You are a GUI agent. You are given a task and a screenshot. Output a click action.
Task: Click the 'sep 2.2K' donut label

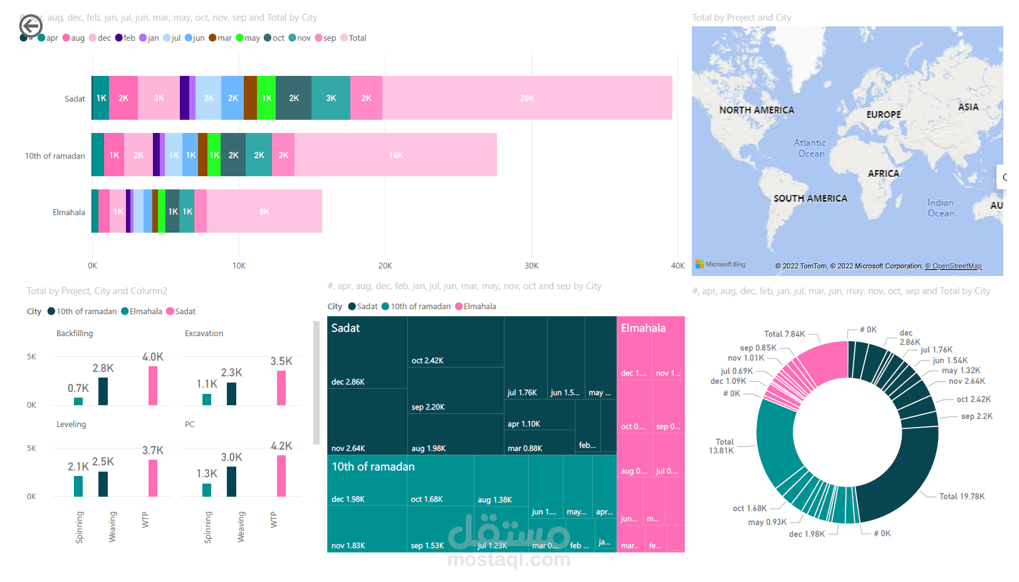(976, 416)
